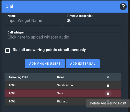Click the Call Whisper upload field

tap(63, 37)
